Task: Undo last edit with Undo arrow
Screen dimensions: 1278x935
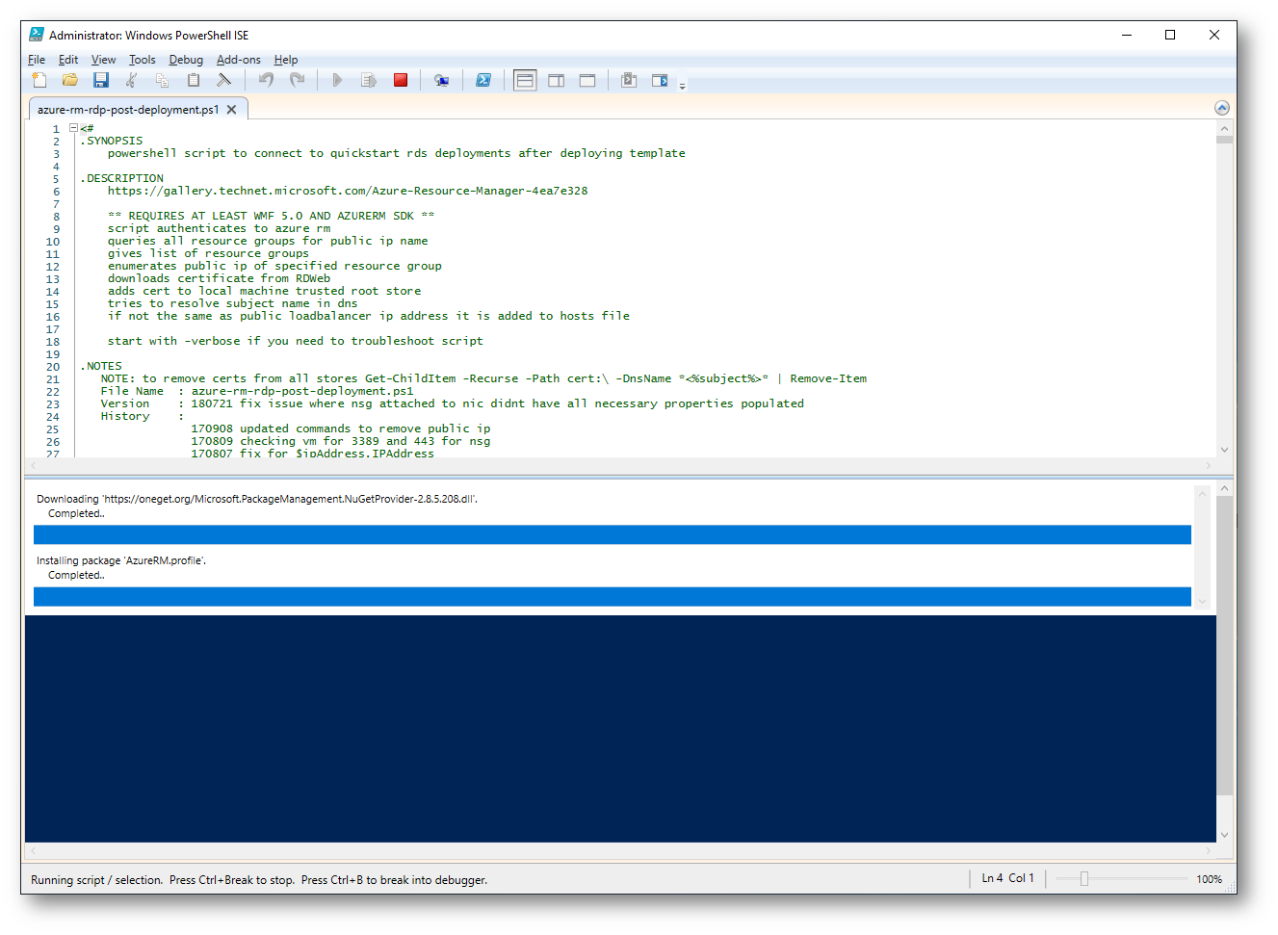Action: click(266, 80)
